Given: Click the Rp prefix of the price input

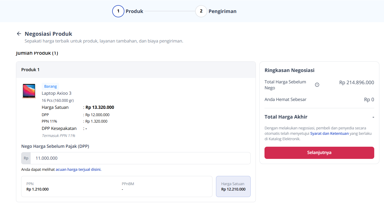Looking at the screenshot, I should point(26,158).
